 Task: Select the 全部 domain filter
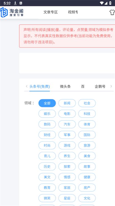[47, 103]
